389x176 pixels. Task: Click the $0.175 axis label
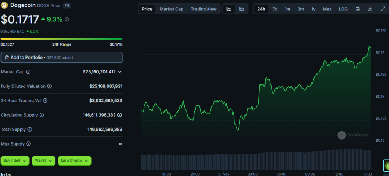381,30
